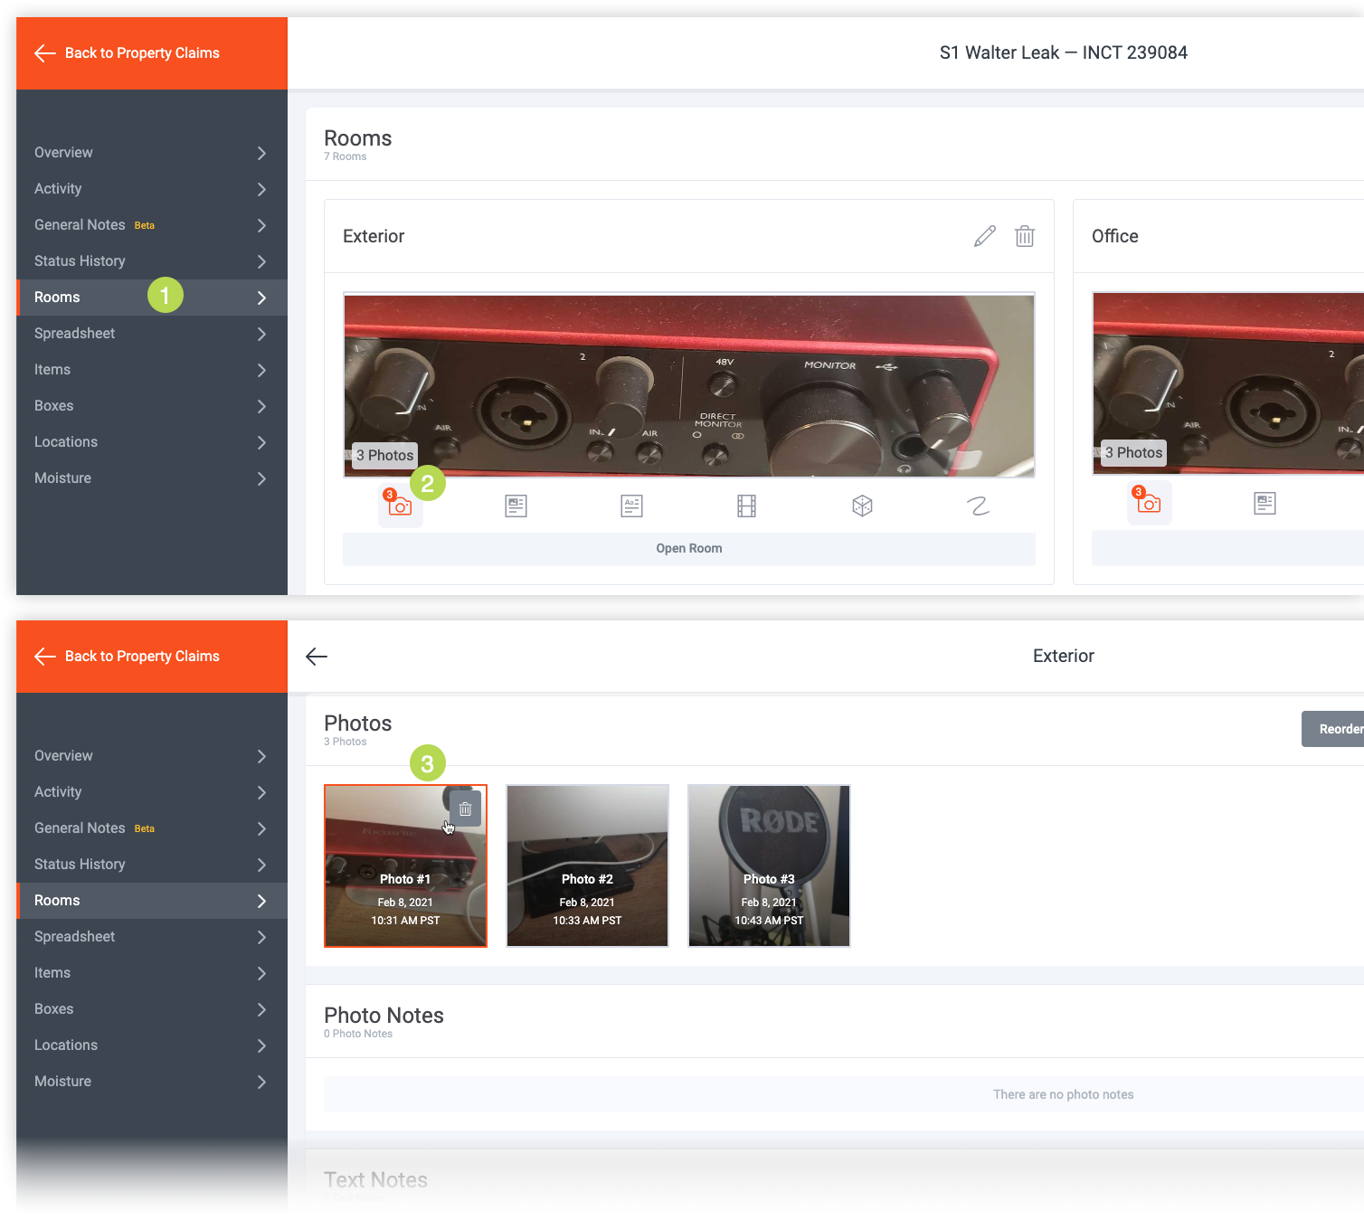Image resolution: width=1364 pixels, height=1220 pixels.
Task: Open the Exterior room's camera photos icon
Action: (x=400, y=506)
